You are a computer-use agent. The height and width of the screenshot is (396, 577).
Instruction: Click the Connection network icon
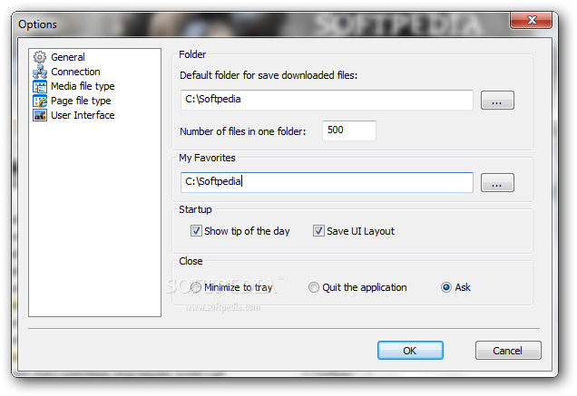pyautogui.click(x=40, y=72)
